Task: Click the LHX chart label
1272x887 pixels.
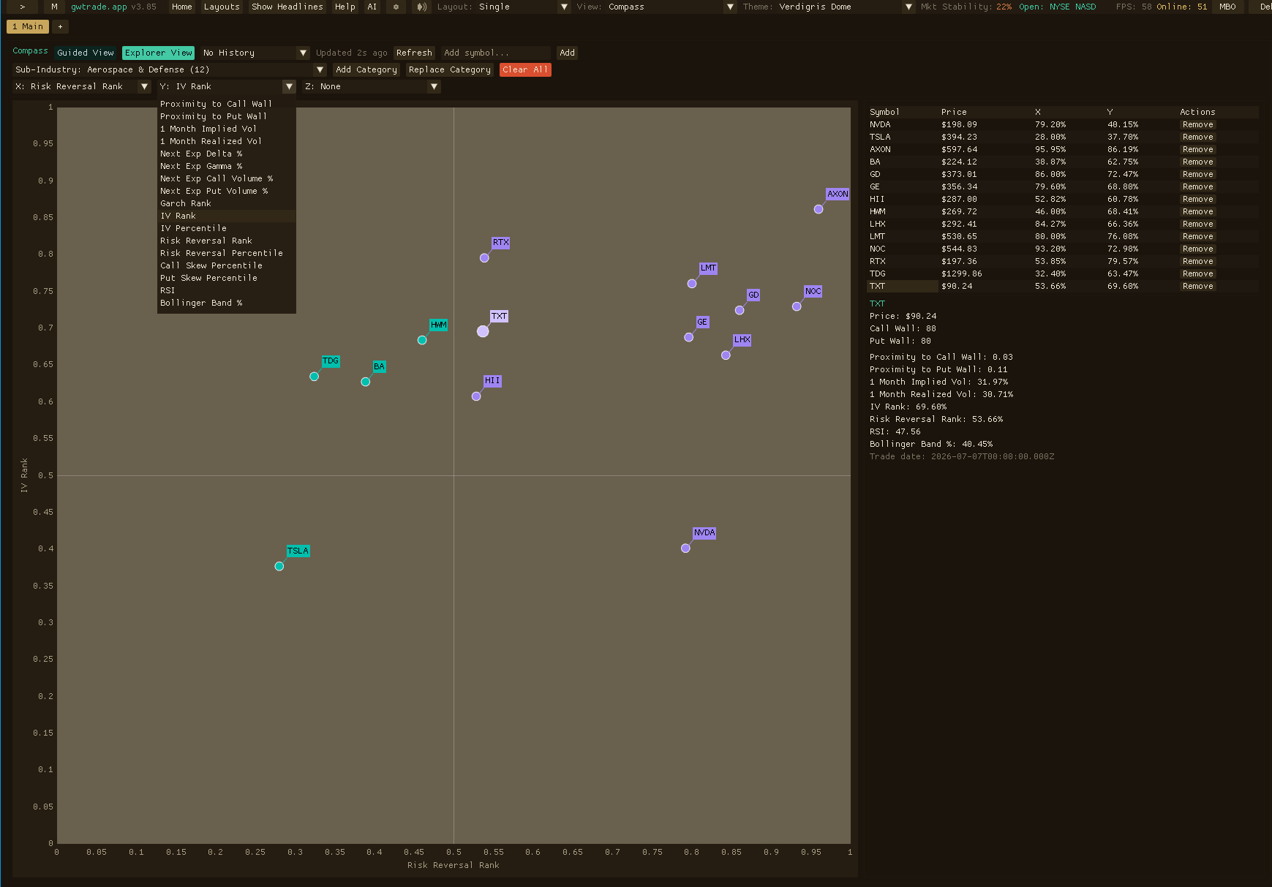Action: tap(742, 340)
